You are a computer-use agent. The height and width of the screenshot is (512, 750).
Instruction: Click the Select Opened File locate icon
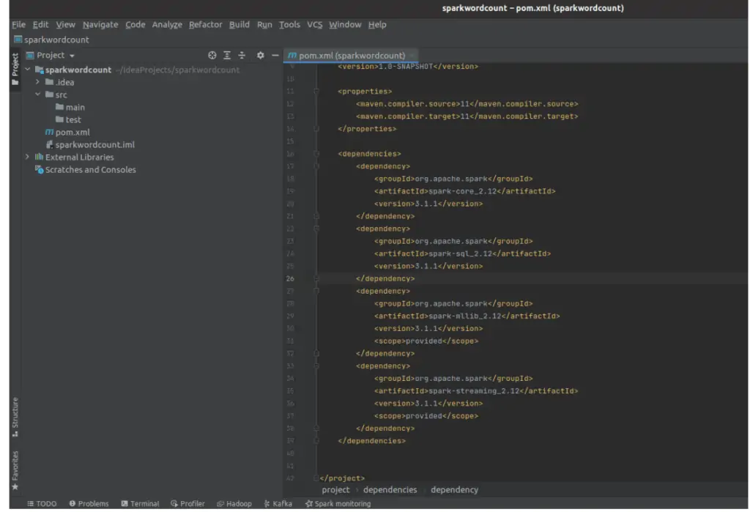tap(212, 56)
